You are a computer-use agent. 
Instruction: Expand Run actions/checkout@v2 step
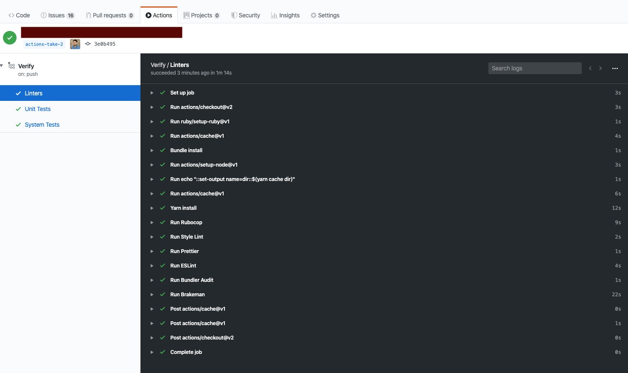(x=152, y=107)
